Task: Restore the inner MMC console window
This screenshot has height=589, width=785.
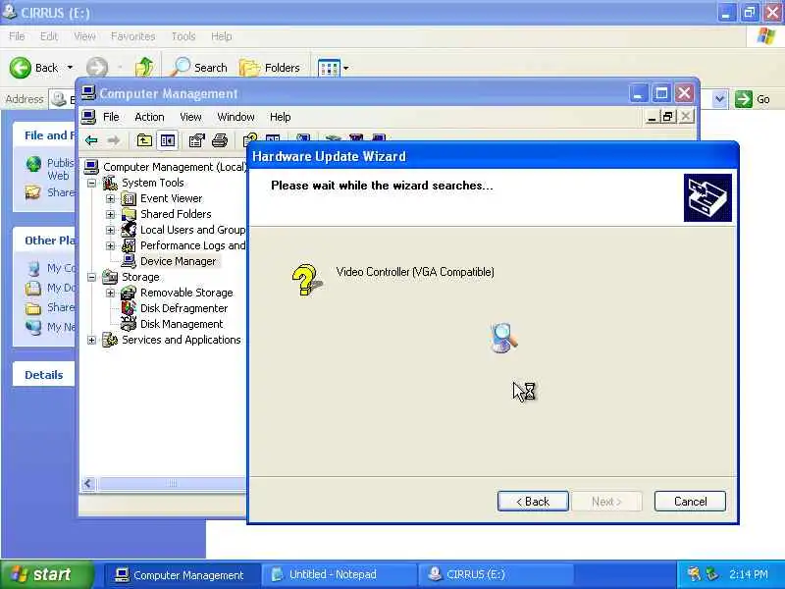Action: point(668,117)
